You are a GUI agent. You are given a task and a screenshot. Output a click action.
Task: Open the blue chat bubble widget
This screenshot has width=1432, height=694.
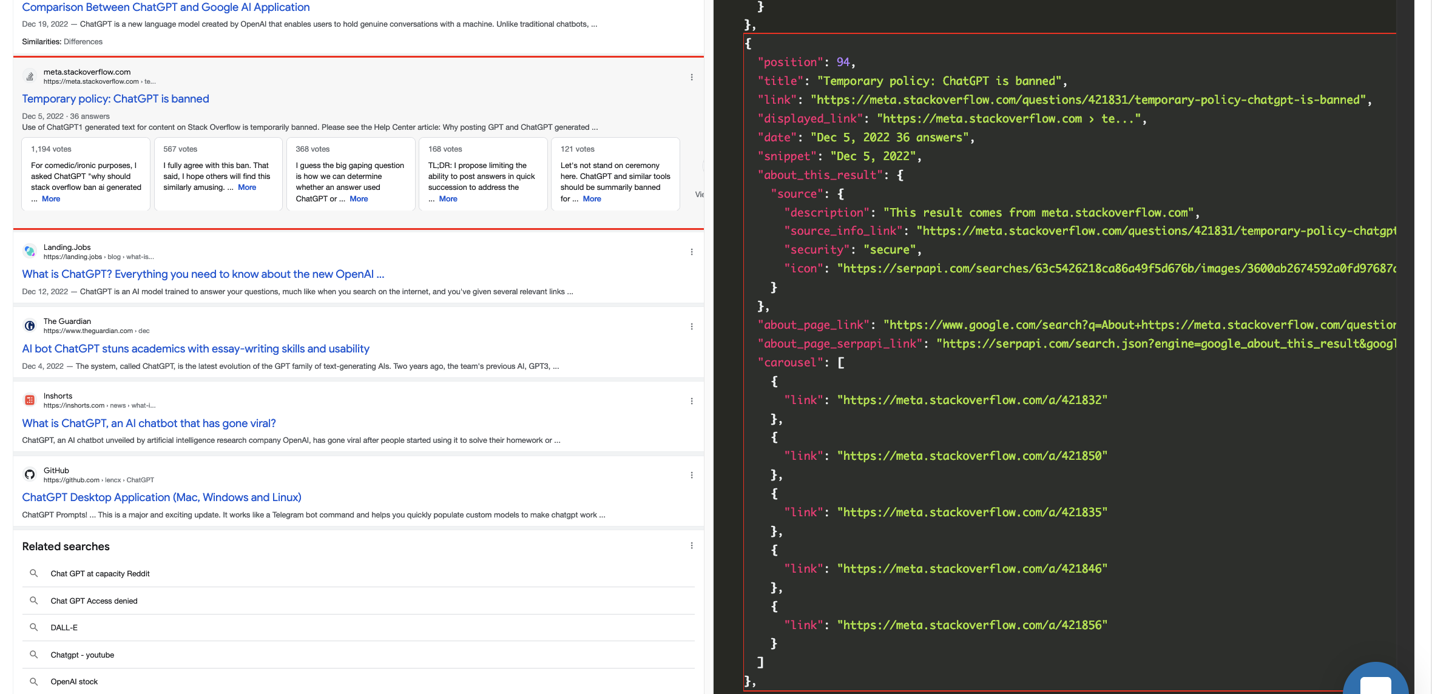tap(1376, 682)
